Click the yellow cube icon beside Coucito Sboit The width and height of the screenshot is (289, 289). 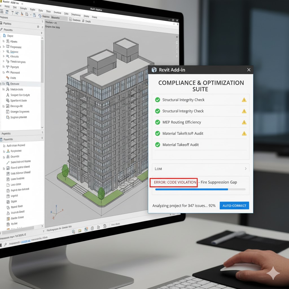pos(8,219)
